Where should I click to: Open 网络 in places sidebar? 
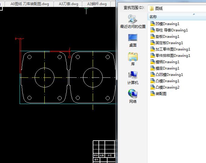point(133,96)
